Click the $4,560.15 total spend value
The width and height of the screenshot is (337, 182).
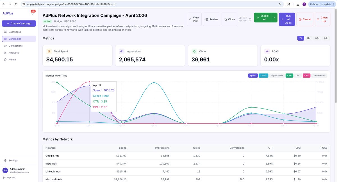(60, 59)
